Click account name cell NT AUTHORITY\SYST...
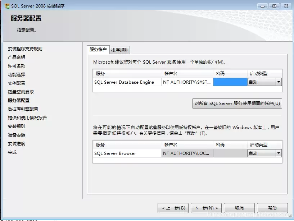This screenshot has height=221, width=294. point(187,82)
